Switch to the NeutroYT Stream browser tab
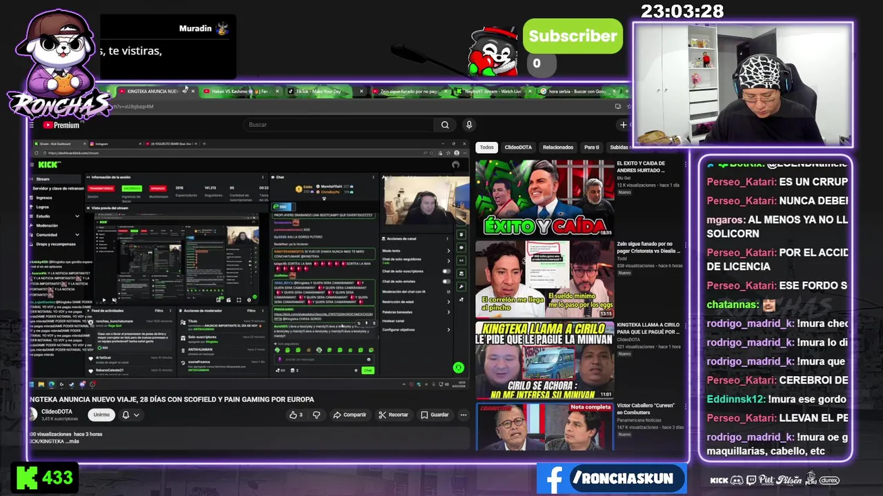Viewport: 883px width, 496px height. (493, 91)
